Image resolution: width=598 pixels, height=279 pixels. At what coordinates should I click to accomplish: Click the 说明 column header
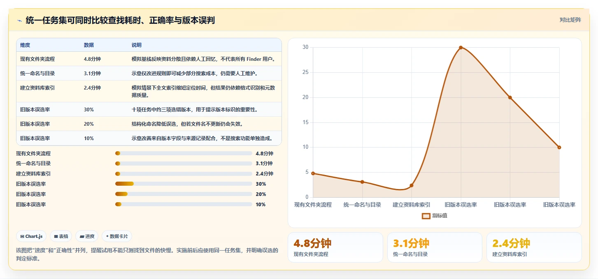tap(137, 45)
